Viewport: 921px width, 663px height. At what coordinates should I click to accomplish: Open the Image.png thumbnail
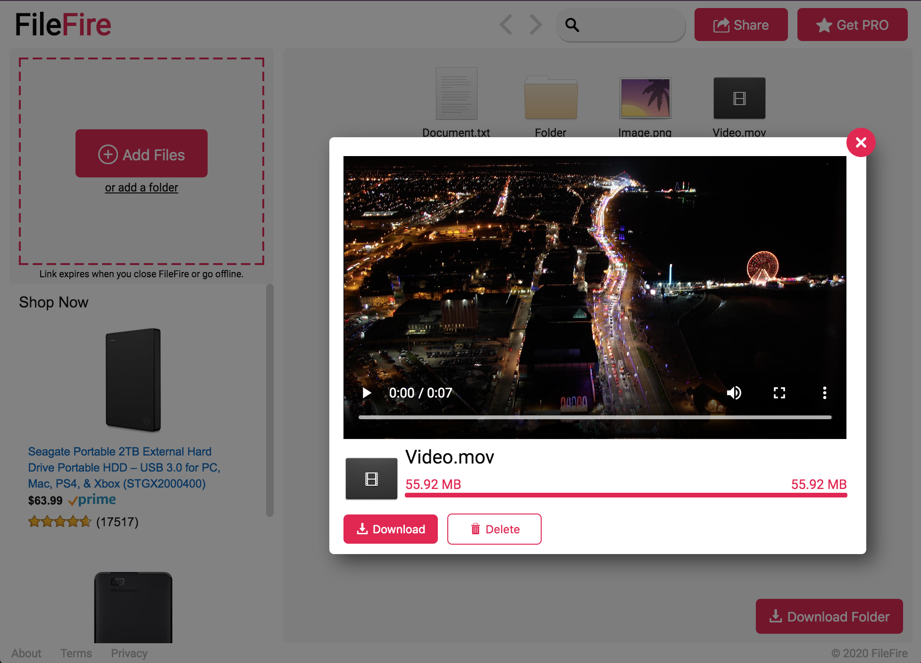645,98
